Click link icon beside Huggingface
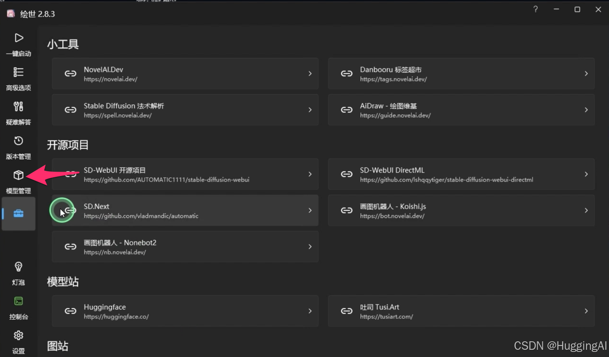This screenshot has height=357, width=609. tap(70, 311)
